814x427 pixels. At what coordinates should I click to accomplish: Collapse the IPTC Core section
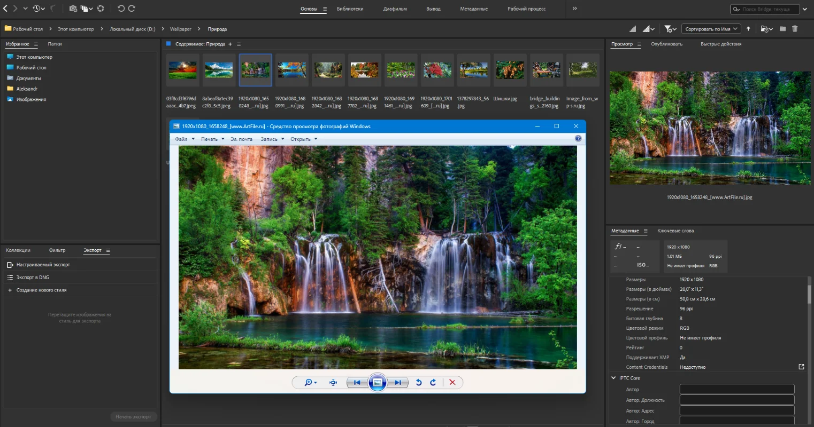point(613,378)
